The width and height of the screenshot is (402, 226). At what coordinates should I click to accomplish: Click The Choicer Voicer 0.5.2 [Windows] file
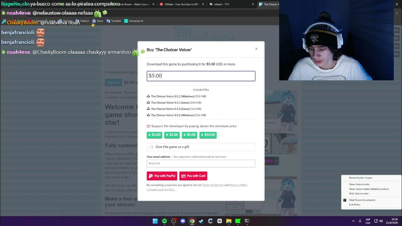coord(172,115)
